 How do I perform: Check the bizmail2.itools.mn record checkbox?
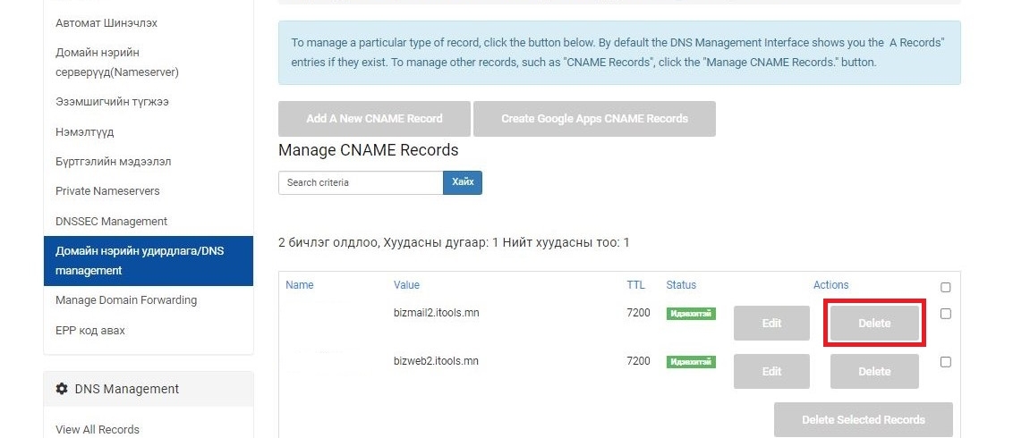pyautogui.click(x=945, y=314)
